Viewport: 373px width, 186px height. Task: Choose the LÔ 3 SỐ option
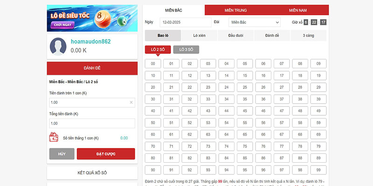[186, 49]
